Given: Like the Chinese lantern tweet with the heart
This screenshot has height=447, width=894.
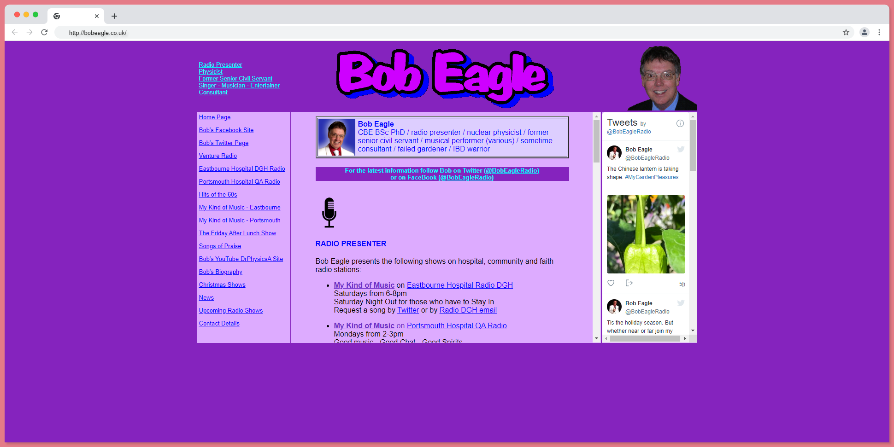Looking at the screenshot, I should (611, 283).
